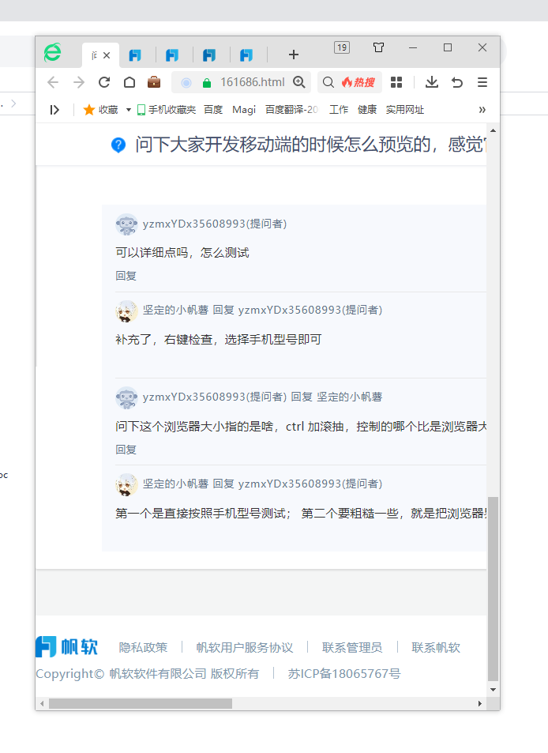Go back to previous page

[53, 83]
